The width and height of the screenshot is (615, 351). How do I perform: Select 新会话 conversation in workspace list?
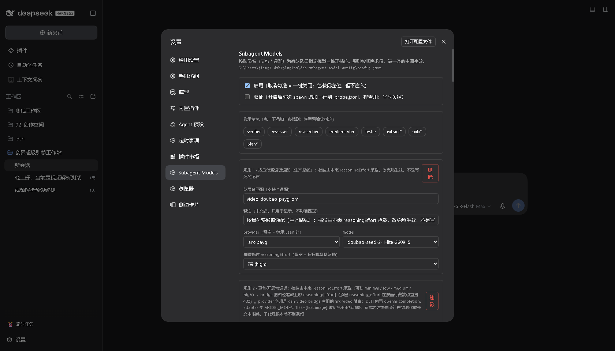51,165
